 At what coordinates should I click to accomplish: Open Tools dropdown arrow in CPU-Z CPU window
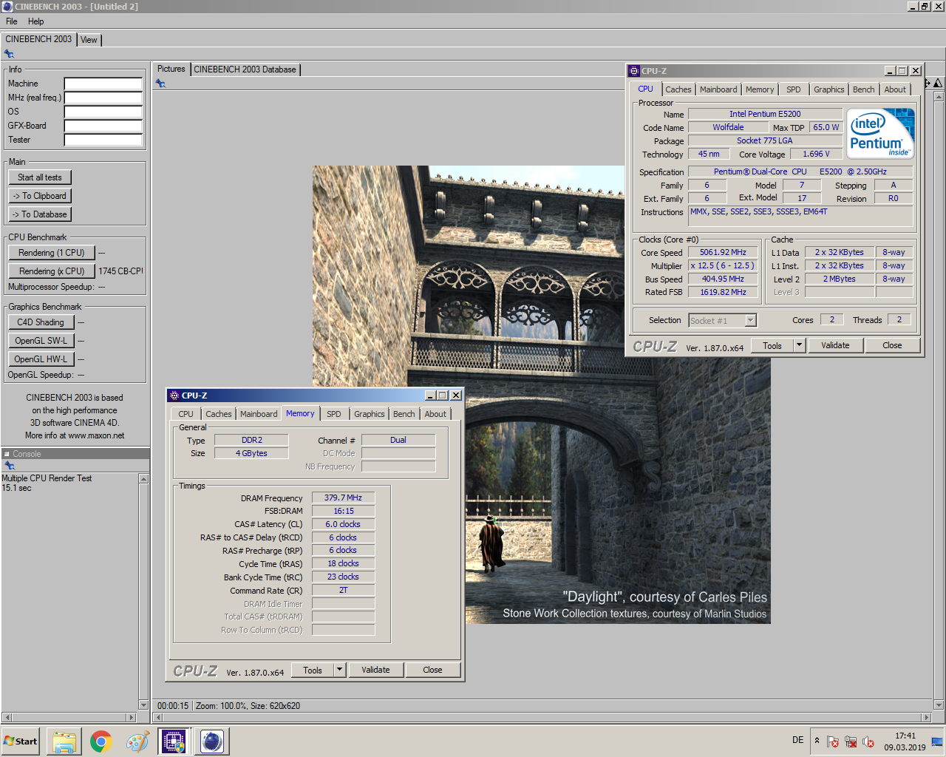tap(798, 345)
